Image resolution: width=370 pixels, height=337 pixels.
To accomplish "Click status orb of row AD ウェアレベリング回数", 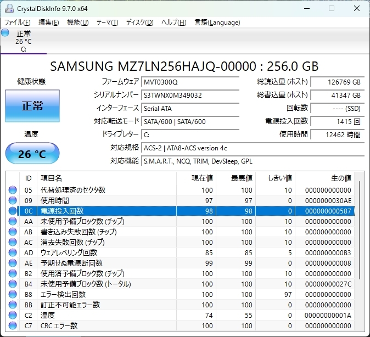I will tap(13, 252).
